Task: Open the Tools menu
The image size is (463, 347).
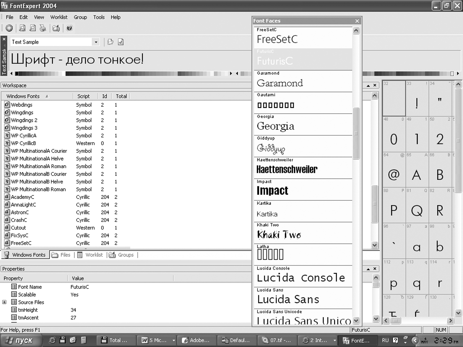Action: point(99,17)
